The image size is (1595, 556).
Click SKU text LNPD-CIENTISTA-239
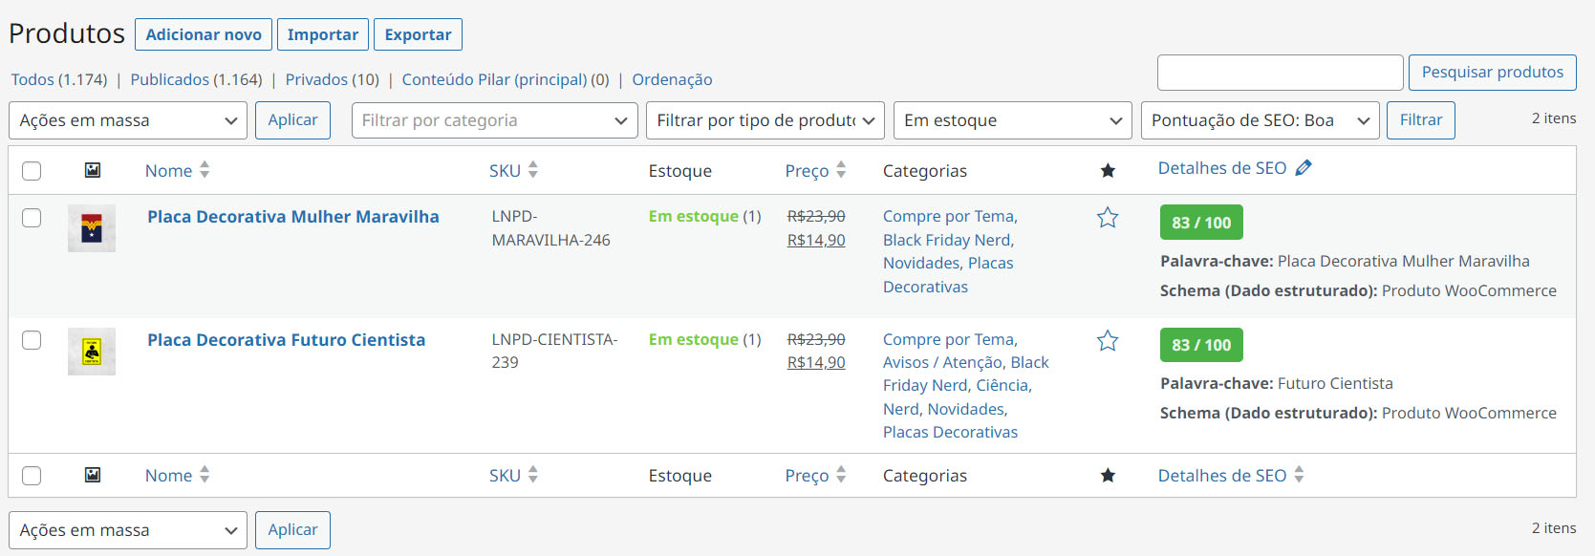[554, 351]
